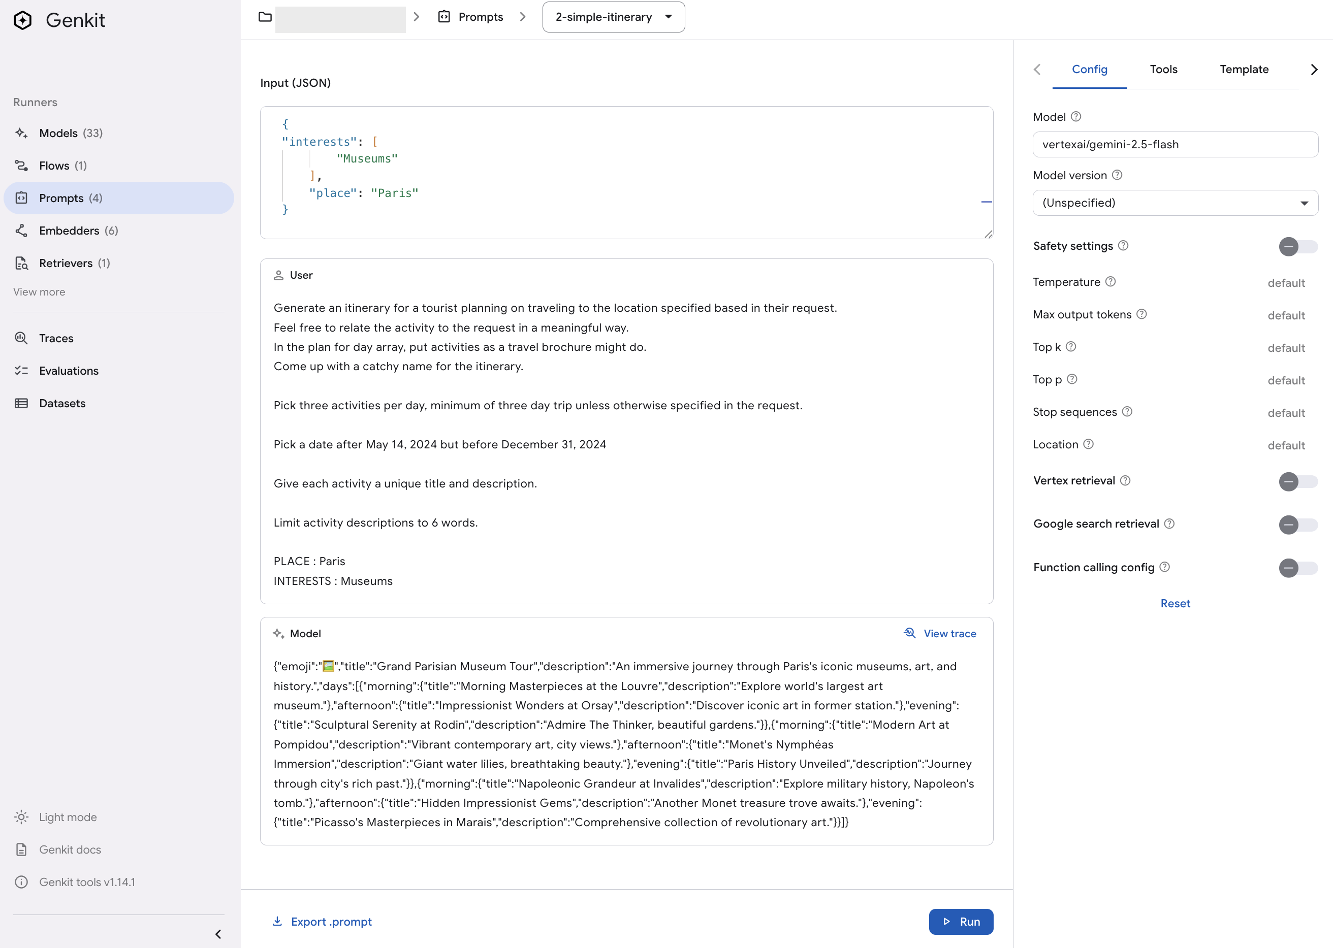Switch to the Tools tab
The height and width of the screenshot is (948, 1333).
click(x=1163, y=69)
